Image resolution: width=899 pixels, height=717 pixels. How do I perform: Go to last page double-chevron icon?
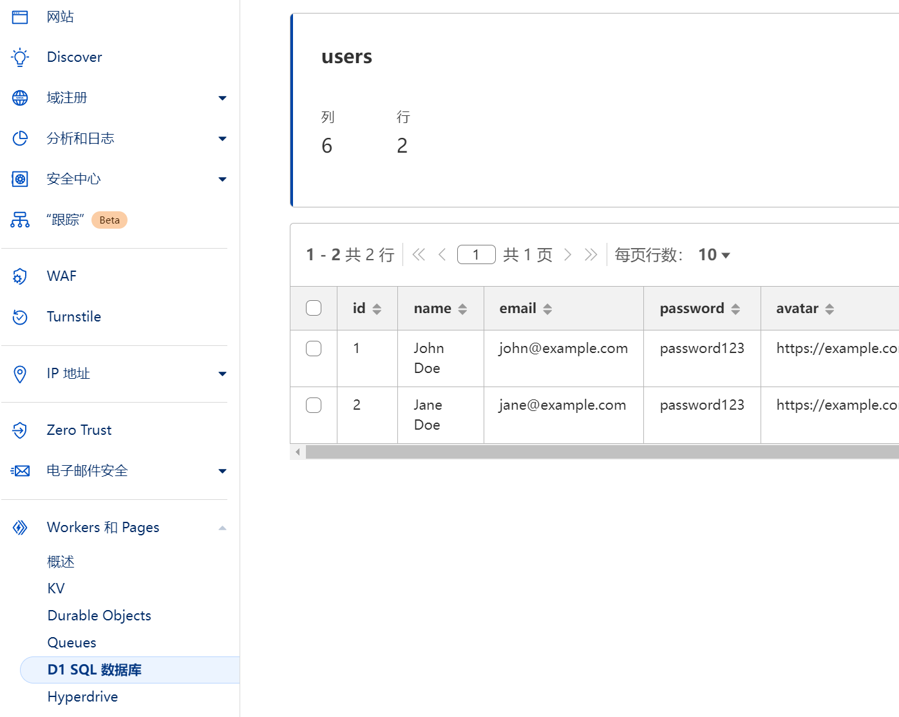tap(591, 254)
